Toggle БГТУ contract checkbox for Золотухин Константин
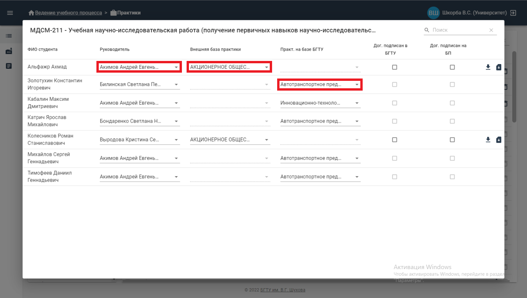The width and height of the screenshot is (527, 298). point(395,84)
